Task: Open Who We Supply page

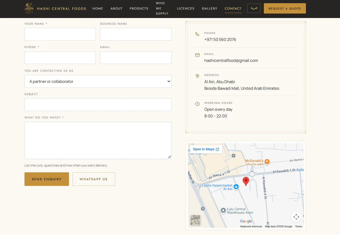Action: coord(162,8)
